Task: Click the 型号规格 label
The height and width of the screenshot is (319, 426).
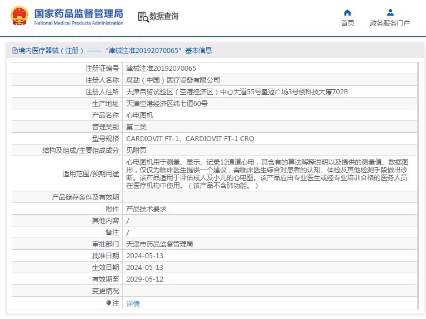Action: click(x=105, y=138)
